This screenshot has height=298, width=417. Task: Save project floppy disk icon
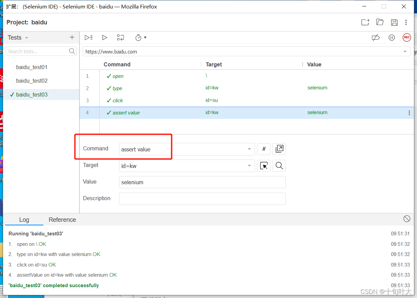394,22
